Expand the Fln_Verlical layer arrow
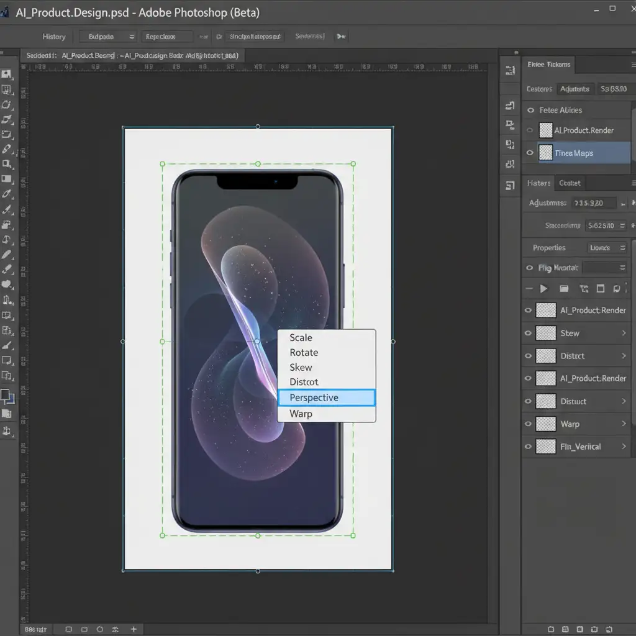Viewport: 636px width, 636px height. pyautogui.click(x=624, y=447)
